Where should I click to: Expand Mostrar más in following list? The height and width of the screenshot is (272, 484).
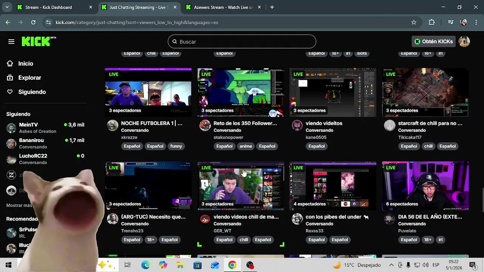point(19,206)
